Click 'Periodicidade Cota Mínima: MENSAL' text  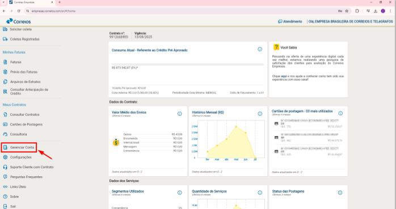[x=194, y=93]
